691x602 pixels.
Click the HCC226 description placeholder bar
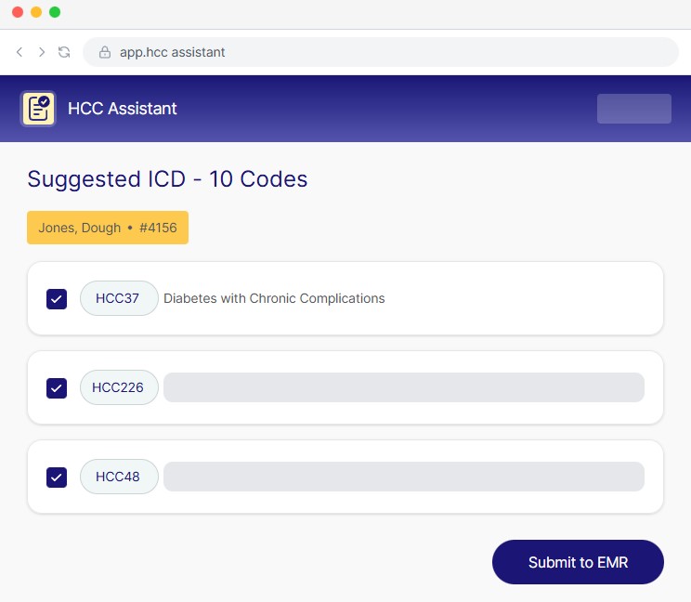(403, 387)
